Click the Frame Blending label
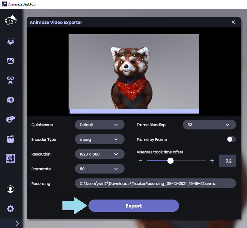247x228 pixels. (151, 125)
